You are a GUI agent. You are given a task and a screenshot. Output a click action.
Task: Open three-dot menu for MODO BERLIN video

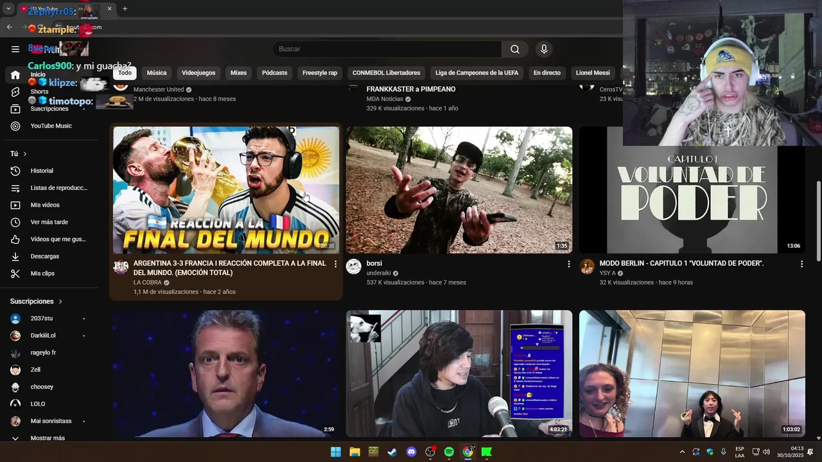pyautogui.click(x=801, y=264)
